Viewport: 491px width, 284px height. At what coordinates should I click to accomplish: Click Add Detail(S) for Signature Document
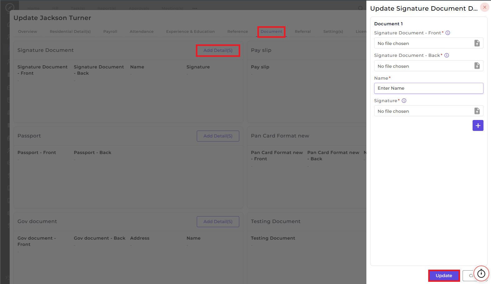(x=218, y=50)
